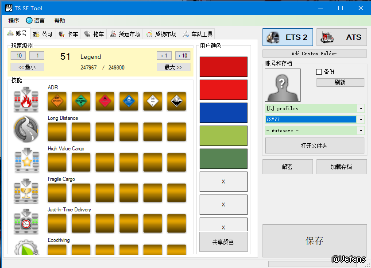This screenshot has width=371, height=268.
Task: Click the ADR skill fire truck icon
Action: click(x=26, y=100)
